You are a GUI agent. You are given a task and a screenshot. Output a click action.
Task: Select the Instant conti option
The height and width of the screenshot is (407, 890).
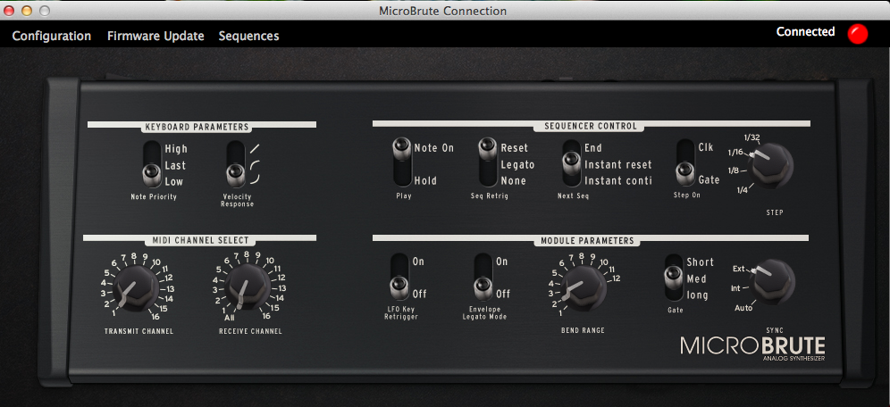[x=618, y=181]
